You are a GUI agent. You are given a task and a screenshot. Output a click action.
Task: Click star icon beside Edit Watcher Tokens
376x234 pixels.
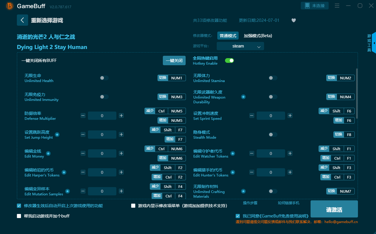[x=233, y=153]
